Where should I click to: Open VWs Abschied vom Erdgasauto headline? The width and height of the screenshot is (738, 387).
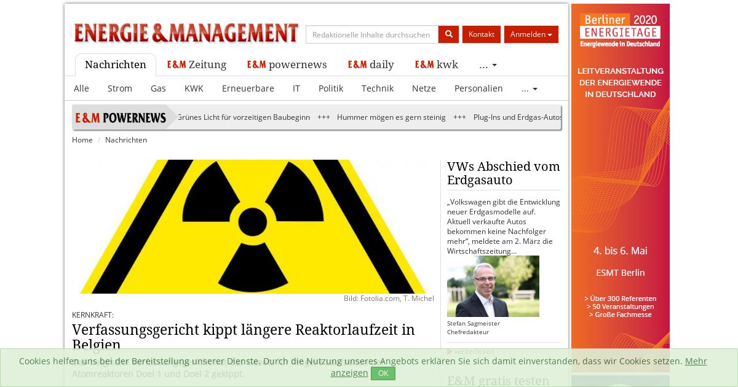[x=504, y=173]
